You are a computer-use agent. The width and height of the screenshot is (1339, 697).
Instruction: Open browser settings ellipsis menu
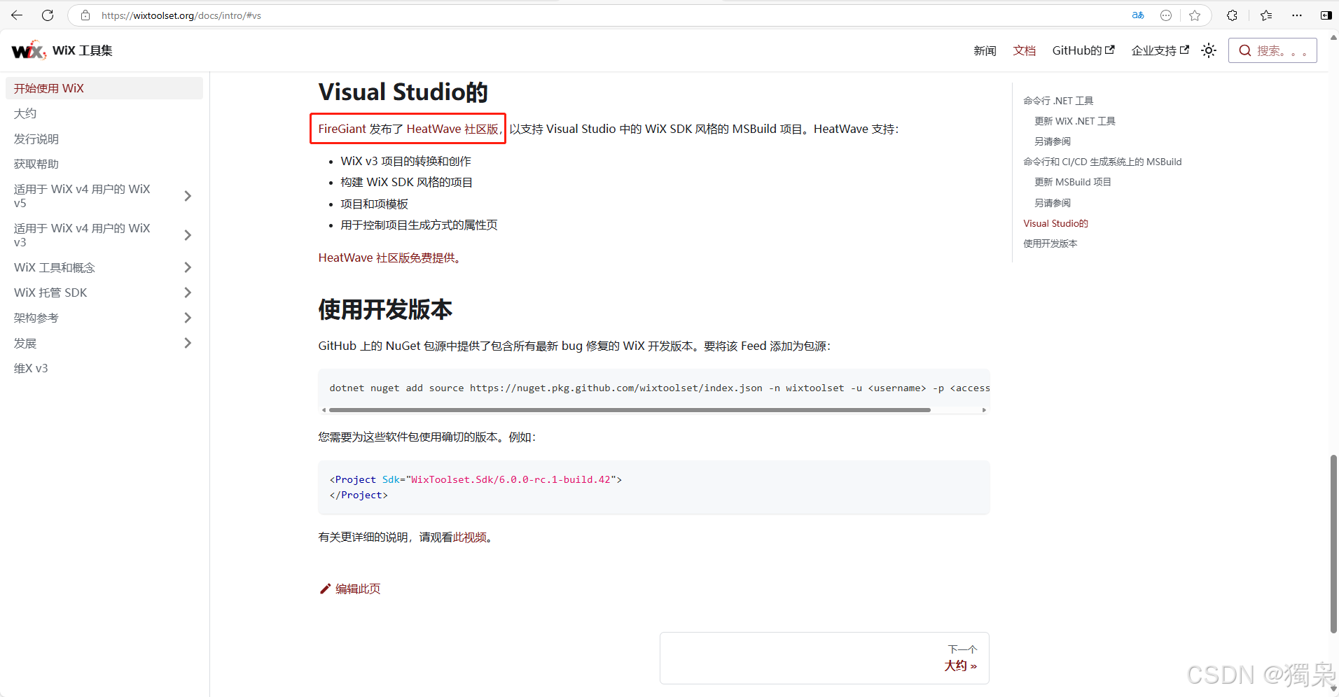click(x=1297, y=15)
